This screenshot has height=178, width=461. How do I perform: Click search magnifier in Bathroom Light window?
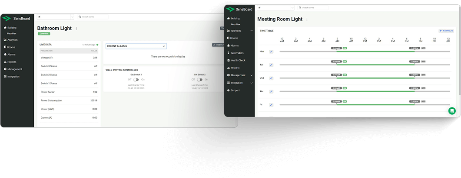pos(80,17)
